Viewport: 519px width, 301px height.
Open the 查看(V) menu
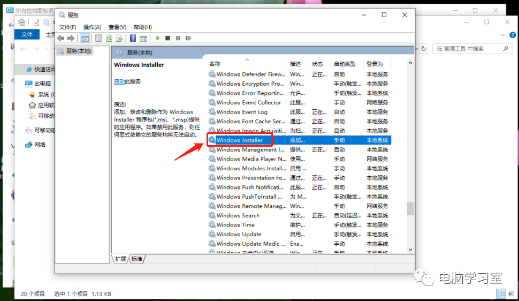coord(117,27)
